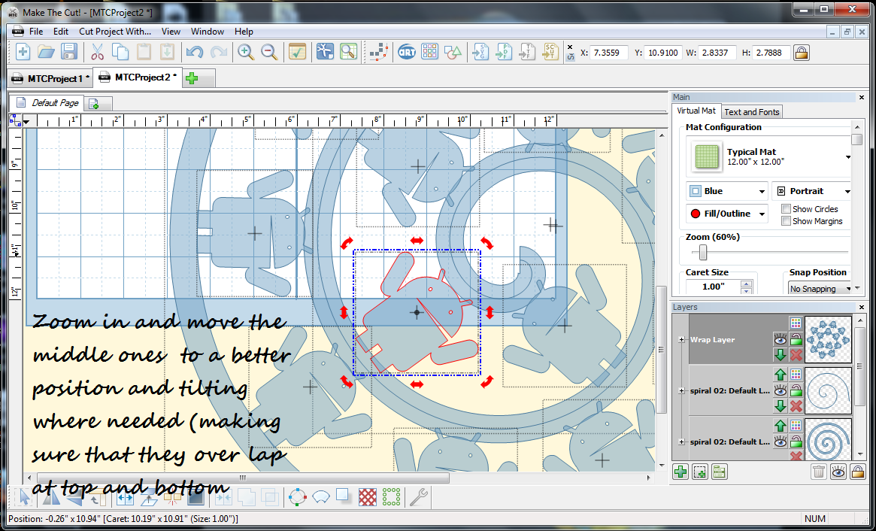876x531 pixels.
Task: Change middle spiral 02 layer color grid
Action: 796,375
